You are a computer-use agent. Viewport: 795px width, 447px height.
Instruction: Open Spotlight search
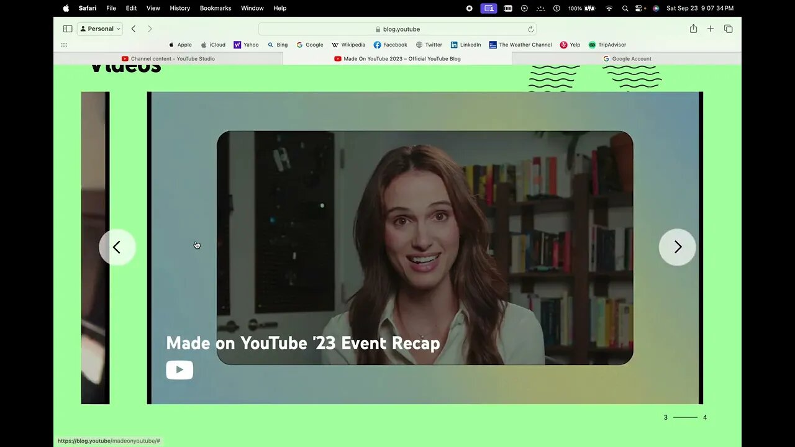[625, 8]
